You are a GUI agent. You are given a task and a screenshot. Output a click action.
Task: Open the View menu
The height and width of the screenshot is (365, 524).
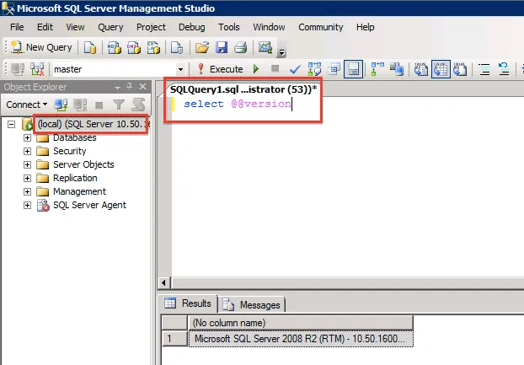click(x=75, y=27)
